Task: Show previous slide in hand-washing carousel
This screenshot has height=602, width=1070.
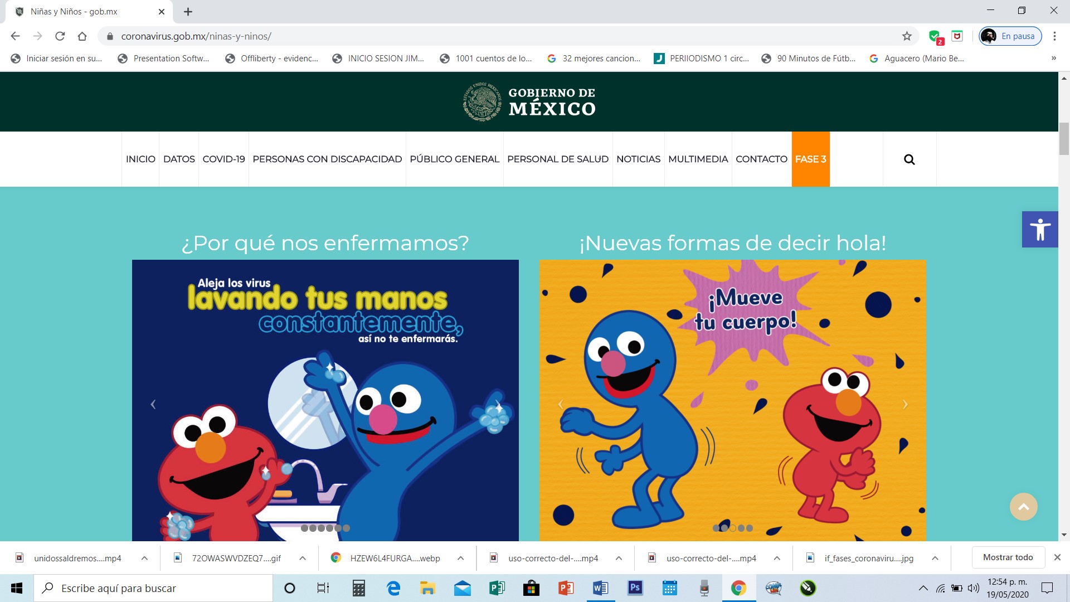Action: (x=153, y=404)
